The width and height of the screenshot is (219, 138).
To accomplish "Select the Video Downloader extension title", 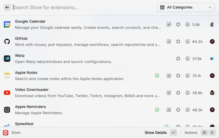I will [x=32, y=90].
